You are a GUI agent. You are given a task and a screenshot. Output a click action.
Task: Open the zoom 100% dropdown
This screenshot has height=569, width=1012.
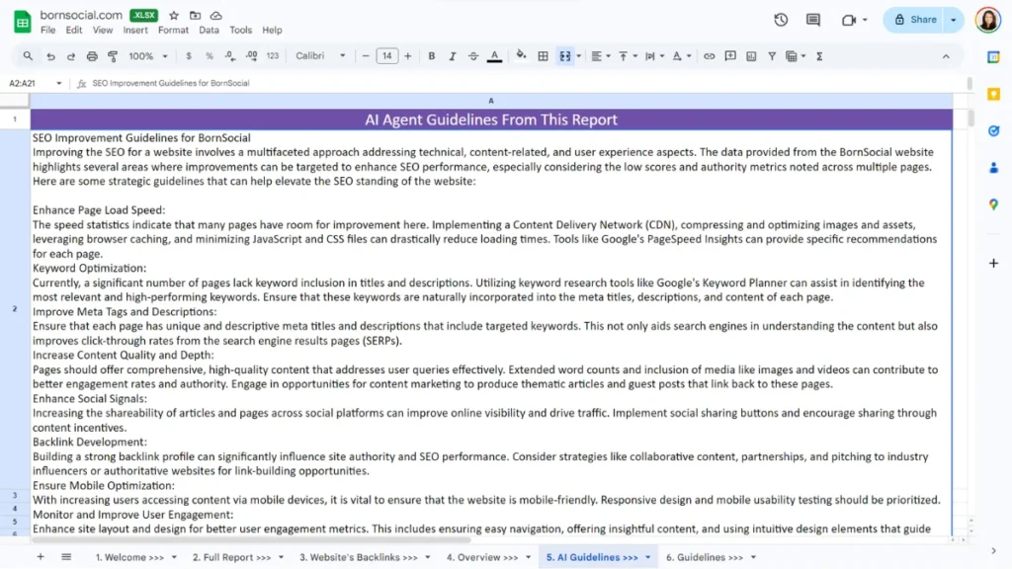click(147, 56)
